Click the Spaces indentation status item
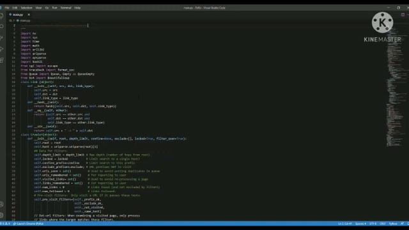409x230 pixels. pyautogui.click(x=360, y=224)
